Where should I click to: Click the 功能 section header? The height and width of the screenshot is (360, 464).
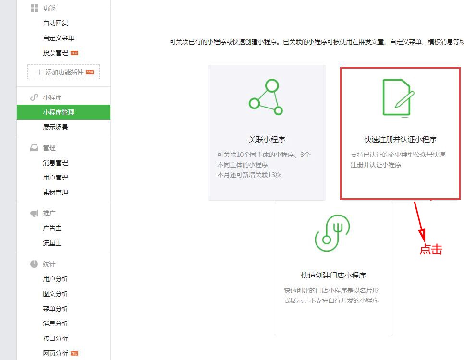(49, 8)
